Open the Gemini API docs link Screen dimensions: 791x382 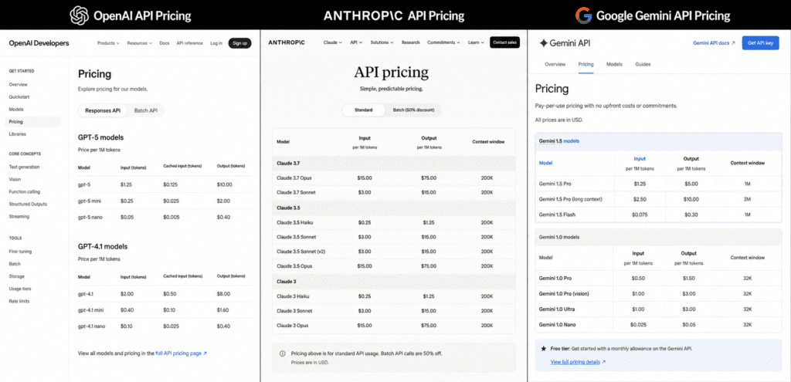(x=714, y=43)
